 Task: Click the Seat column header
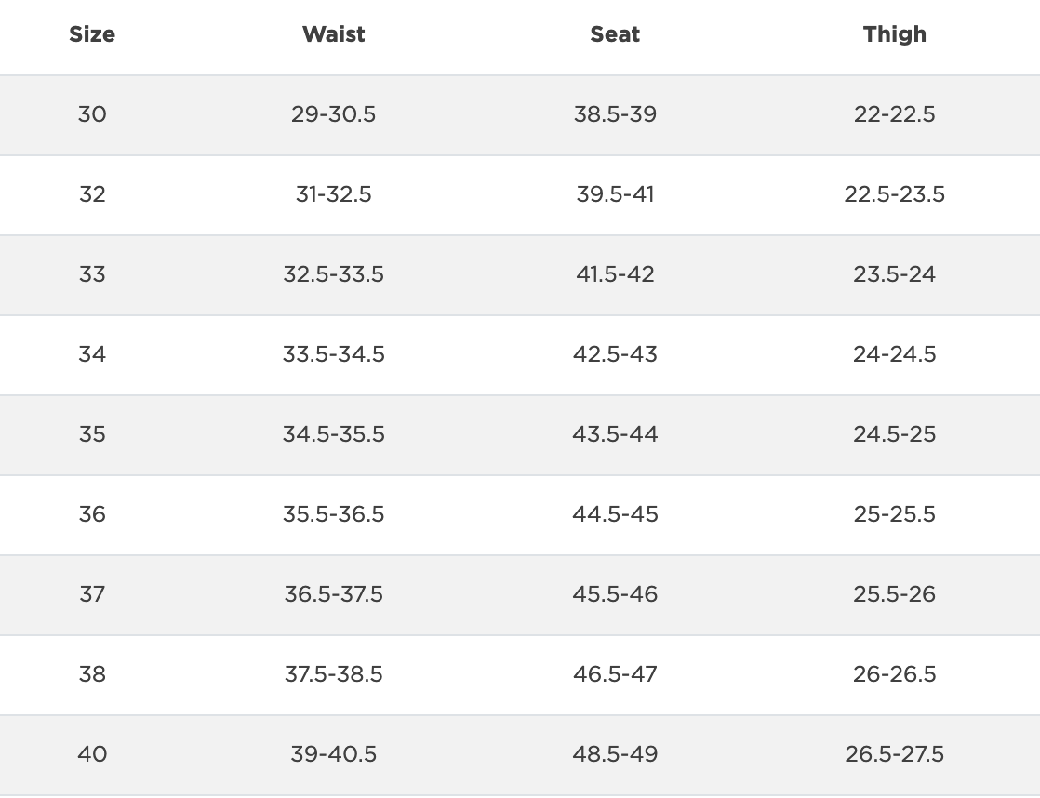615,34
